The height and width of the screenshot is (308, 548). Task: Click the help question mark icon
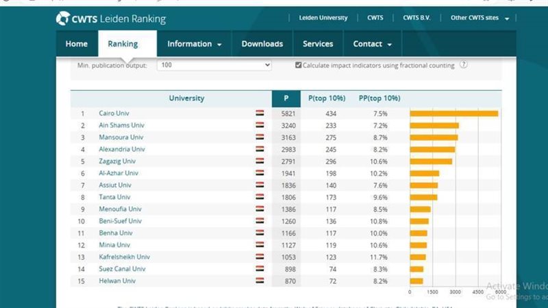[x=464, y=65]
